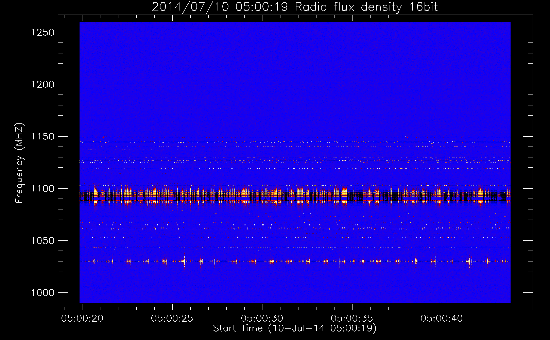Click the bright emission band near 1095 MHz
The width and height of the screenshot is (550, 340).
(295, 196)
